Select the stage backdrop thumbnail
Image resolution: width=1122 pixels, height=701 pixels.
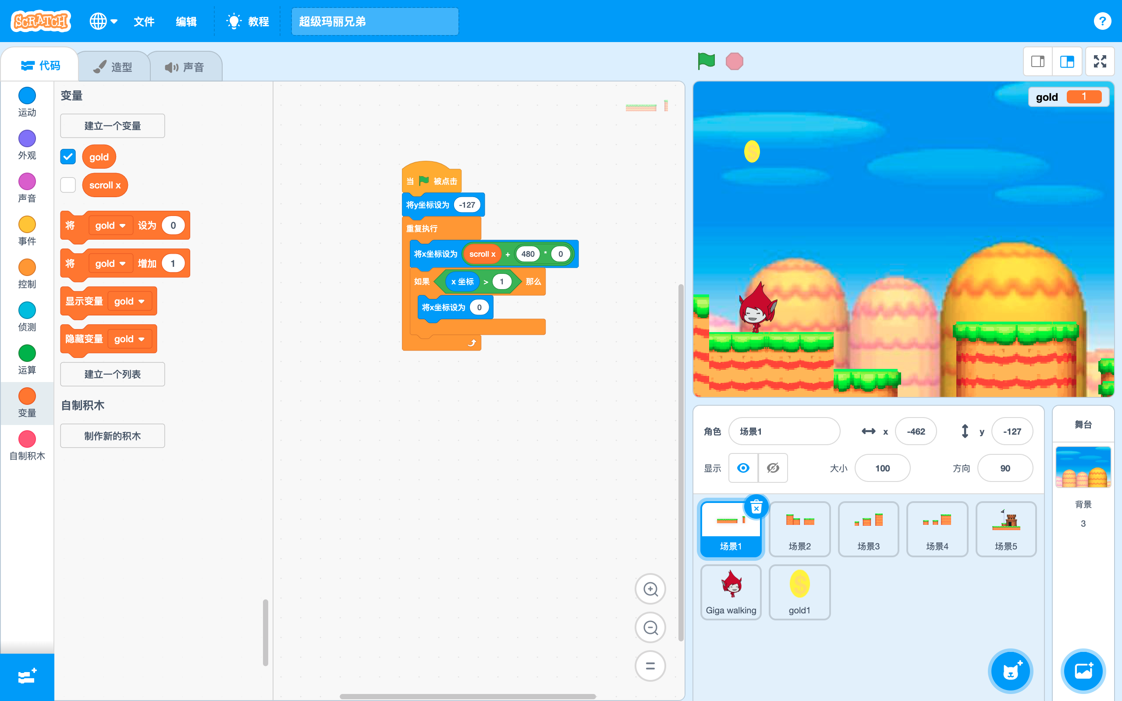pos(1083,467)
